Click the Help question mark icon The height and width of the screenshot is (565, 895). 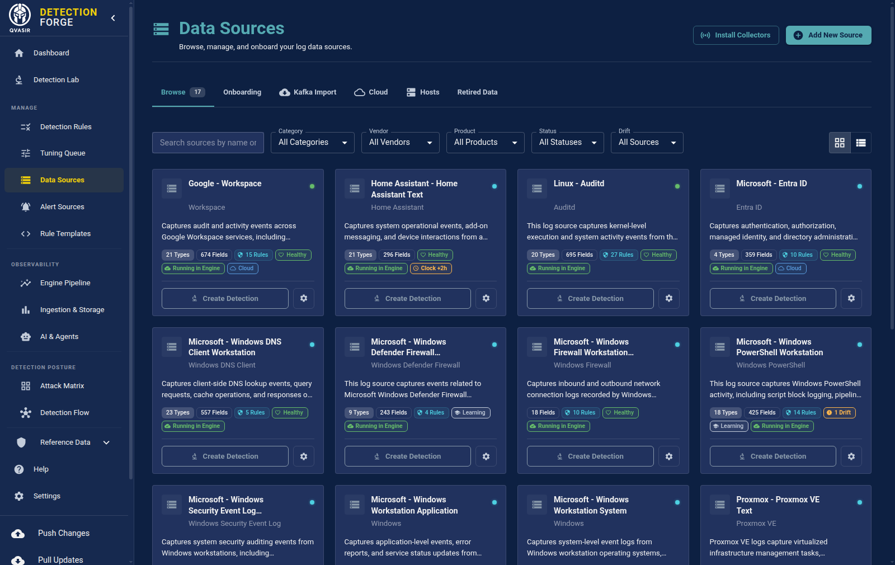pyautogui.click(x=19, y=469)
